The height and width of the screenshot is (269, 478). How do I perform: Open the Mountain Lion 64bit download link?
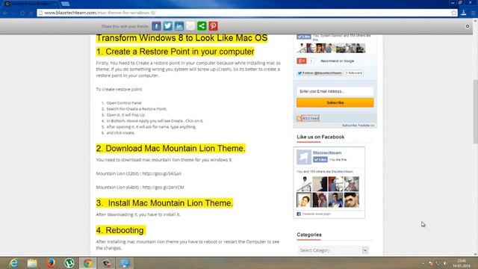pyautogui.click(x=163, y=188)
